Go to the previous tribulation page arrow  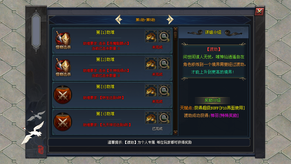click(x=119, y=20)
